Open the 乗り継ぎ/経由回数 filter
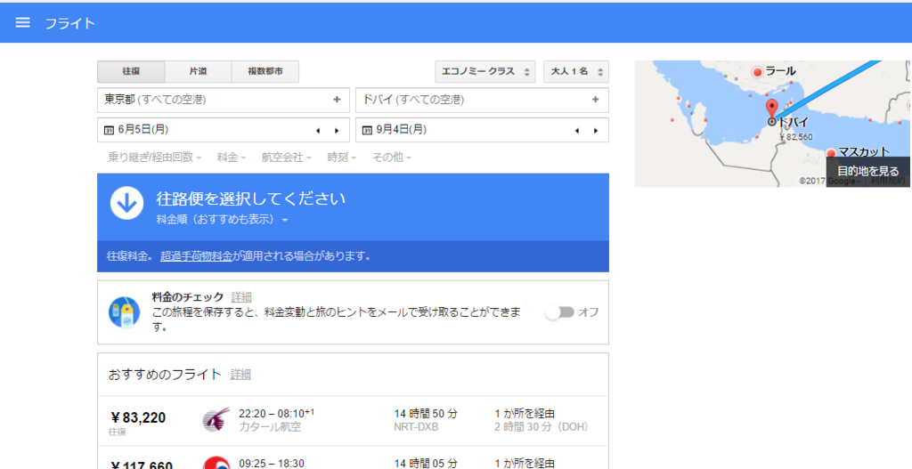912x469 pixels. tap(155, 157)
